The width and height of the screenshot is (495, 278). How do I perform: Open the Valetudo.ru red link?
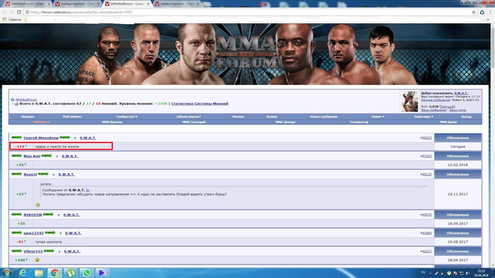pos(41,122)
